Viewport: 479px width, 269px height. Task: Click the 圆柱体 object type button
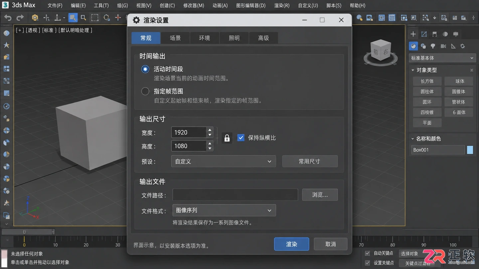(427, 91)
